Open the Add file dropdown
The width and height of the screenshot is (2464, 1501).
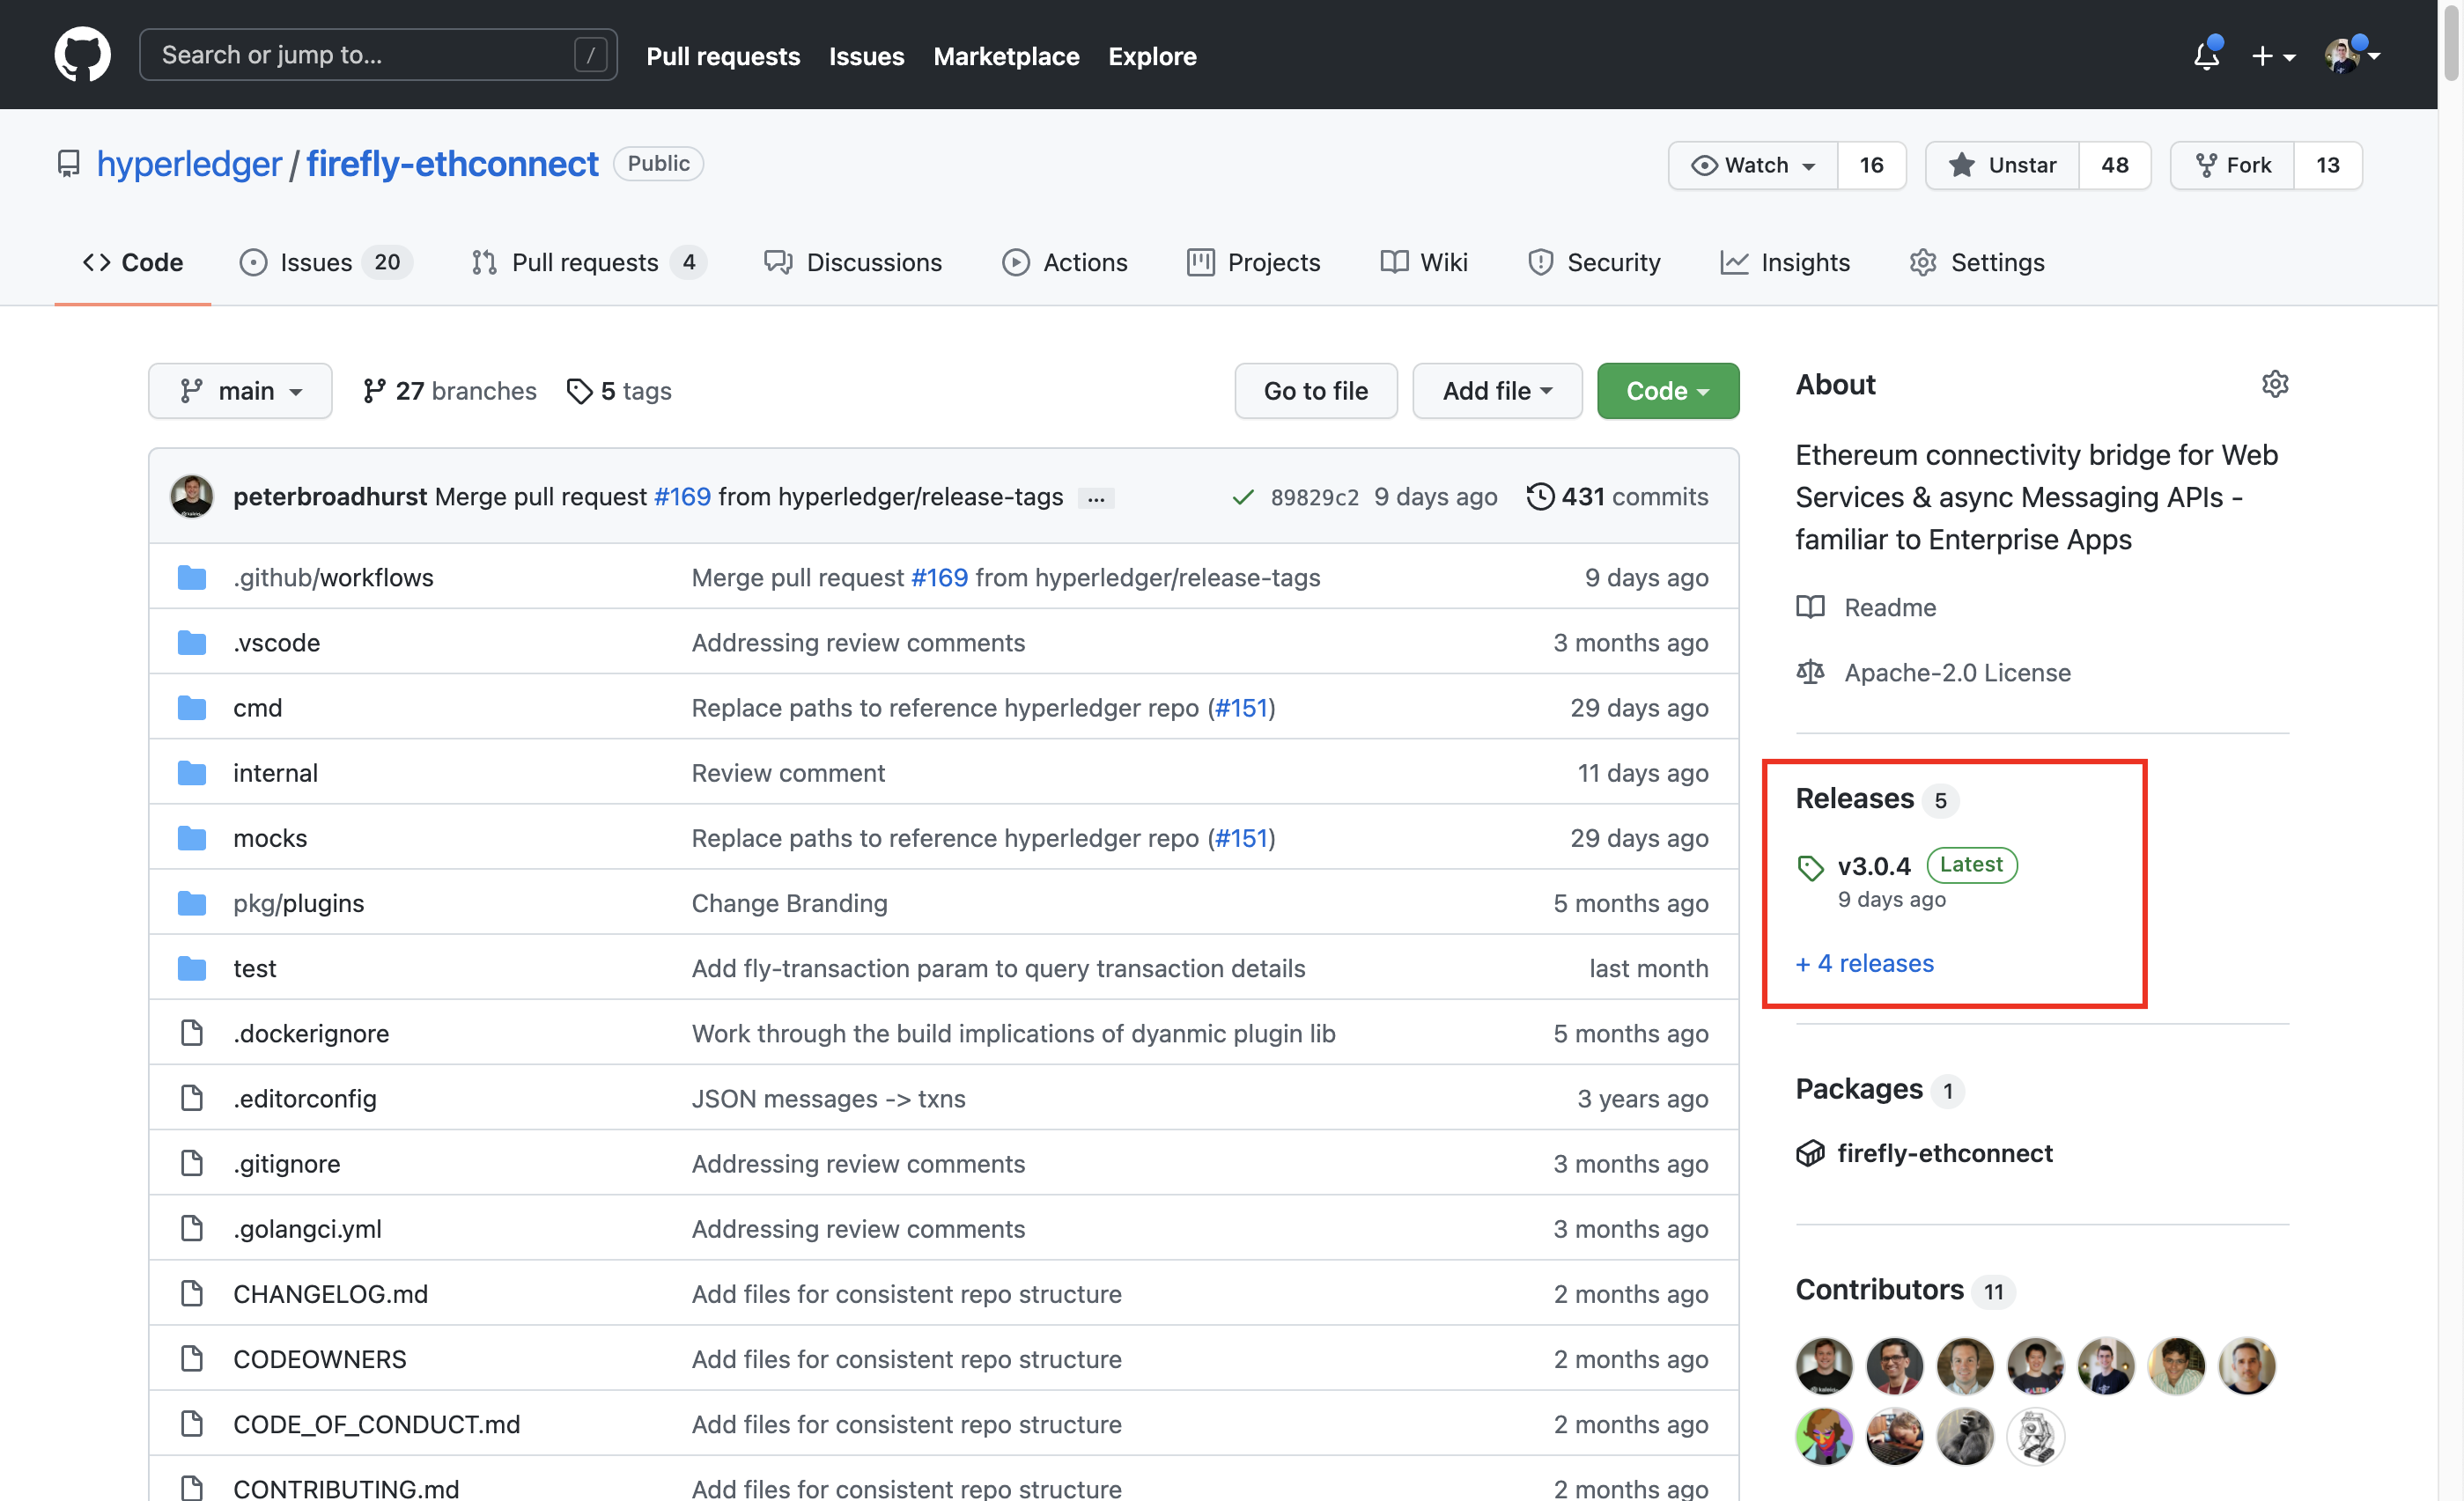(1496, 391)
